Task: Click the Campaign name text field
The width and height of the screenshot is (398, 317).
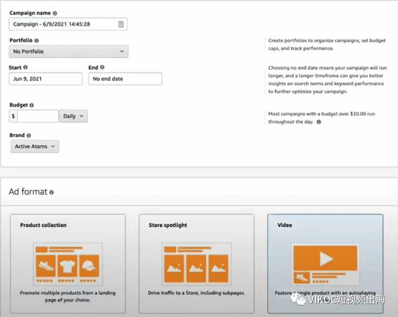Action: point(68,24)
